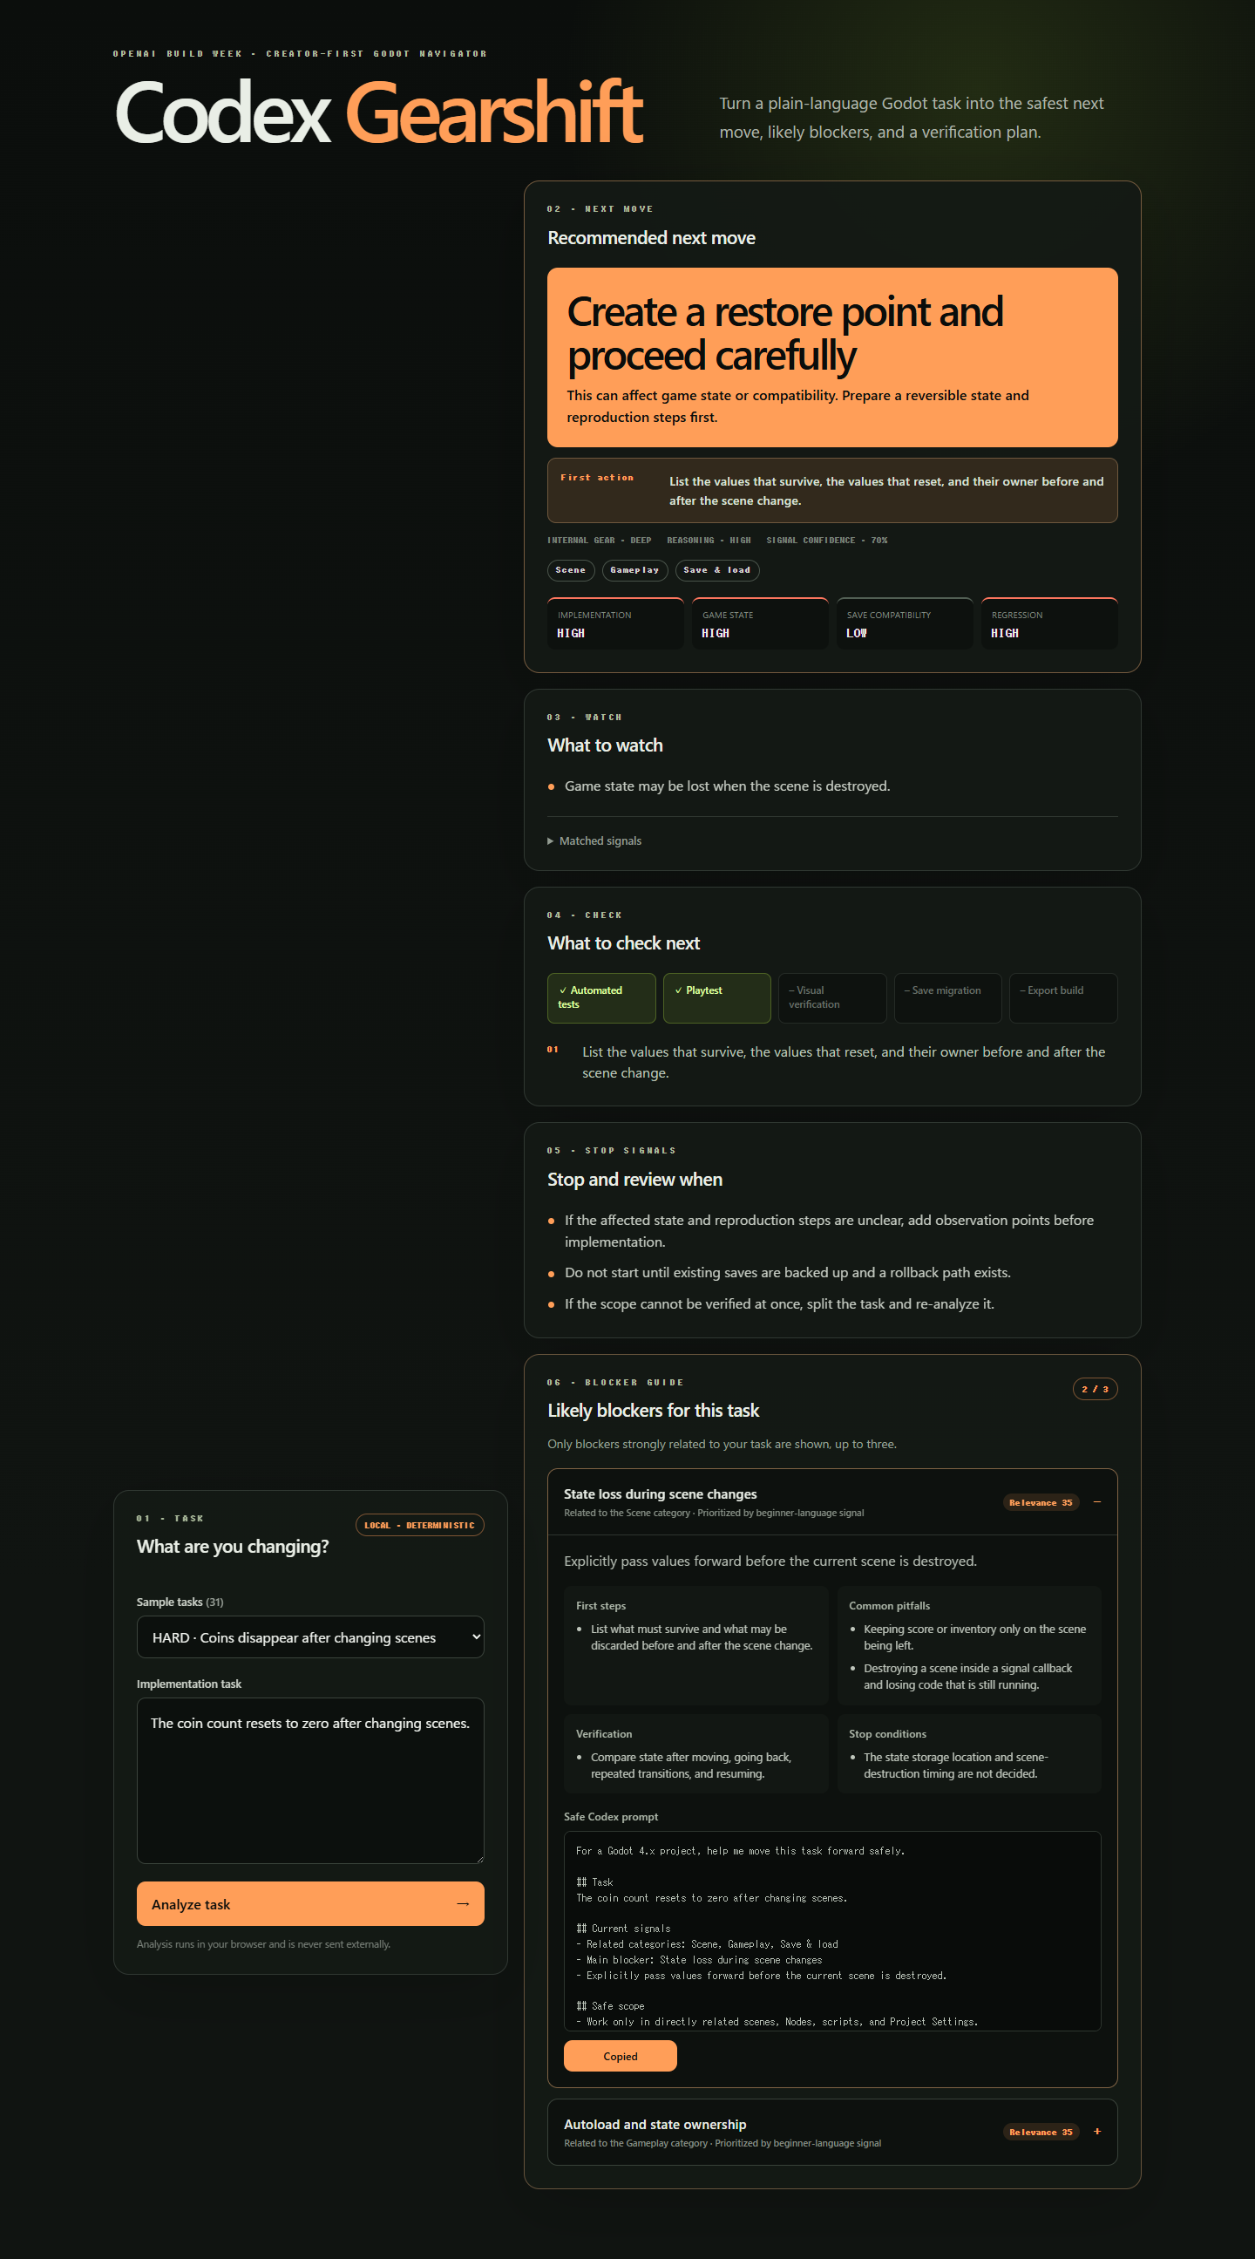Click the Scene category chip
Image resolution: width=1255 pixels, height=2259 pixels.
(x=571, y=570)
